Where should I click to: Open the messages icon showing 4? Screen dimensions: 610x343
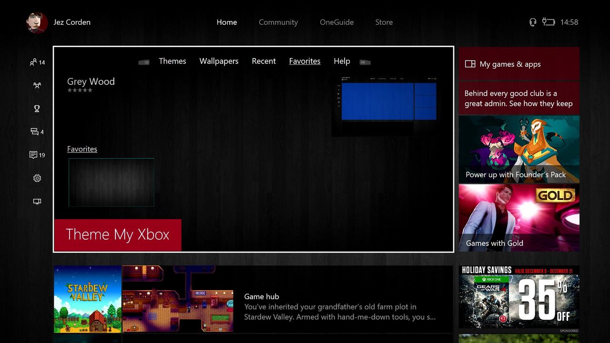pos(37,132)
